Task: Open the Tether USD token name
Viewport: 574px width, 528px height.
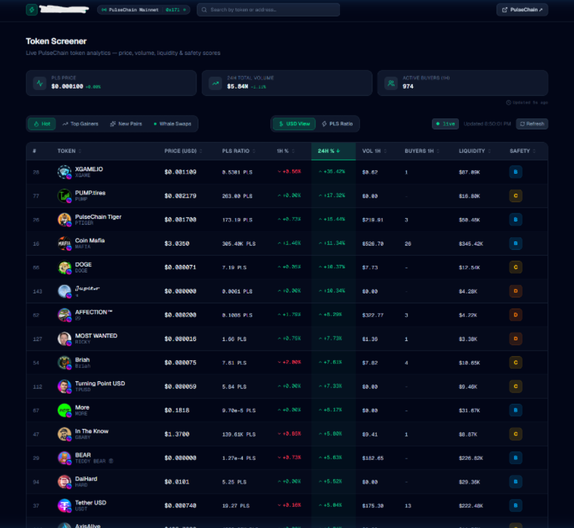Action: 91,503
